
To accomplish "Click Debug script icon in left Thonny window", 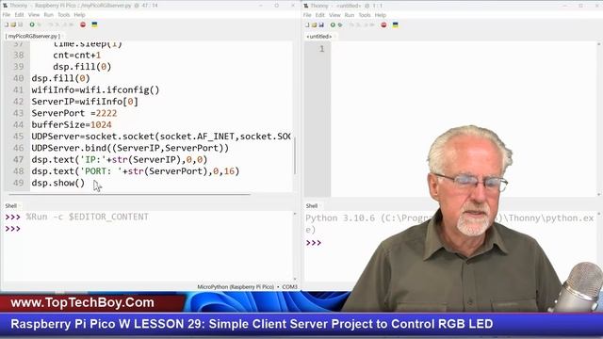I will 39,24.
